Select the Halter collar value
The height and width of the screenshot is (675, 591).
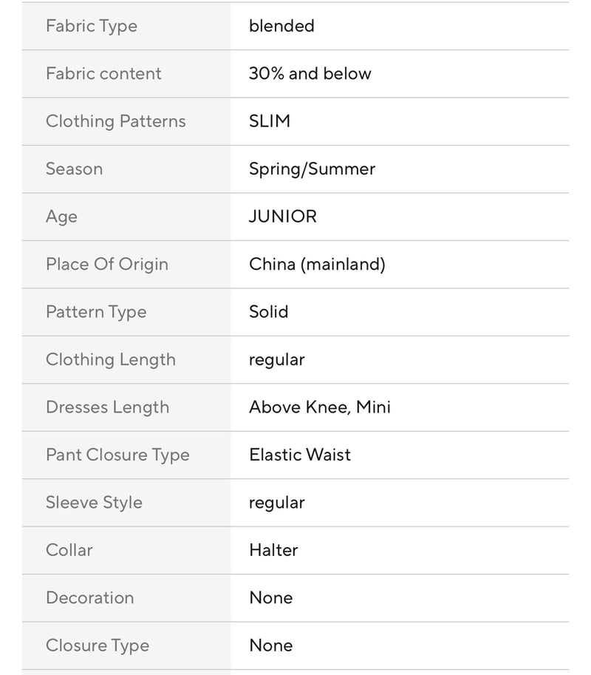[x=273, y=550]
